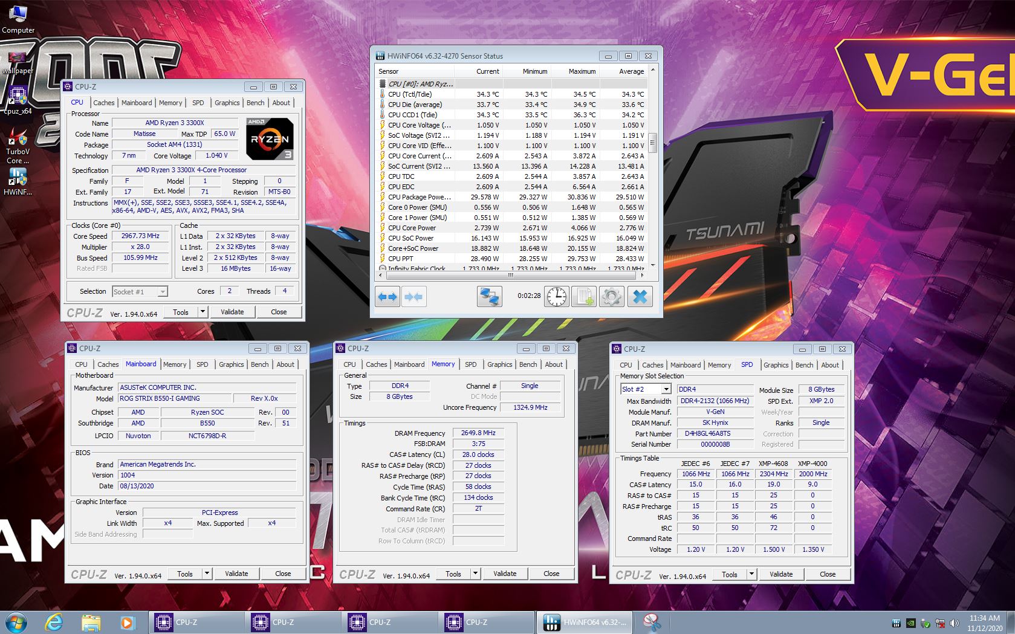The width and height of the screenshot is (1015, 634).
Task: Click the volume speaker tray icon
Action: 955,623
